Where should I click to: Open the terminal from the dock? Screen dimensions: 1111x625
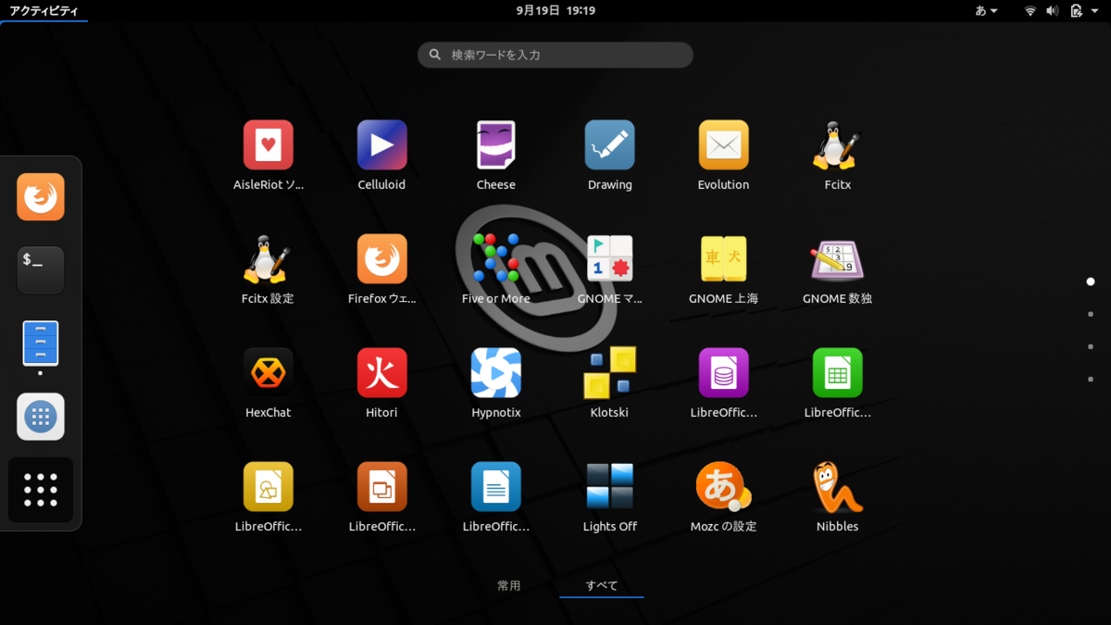[40, 269]
